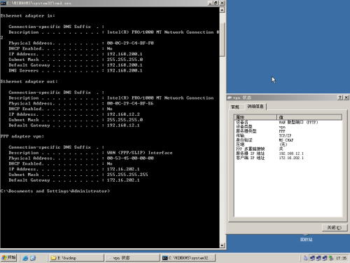Select the 详细信息 tab
This screenshot has height=263, width=350.
pyautogui.click(x=255, y=107)
